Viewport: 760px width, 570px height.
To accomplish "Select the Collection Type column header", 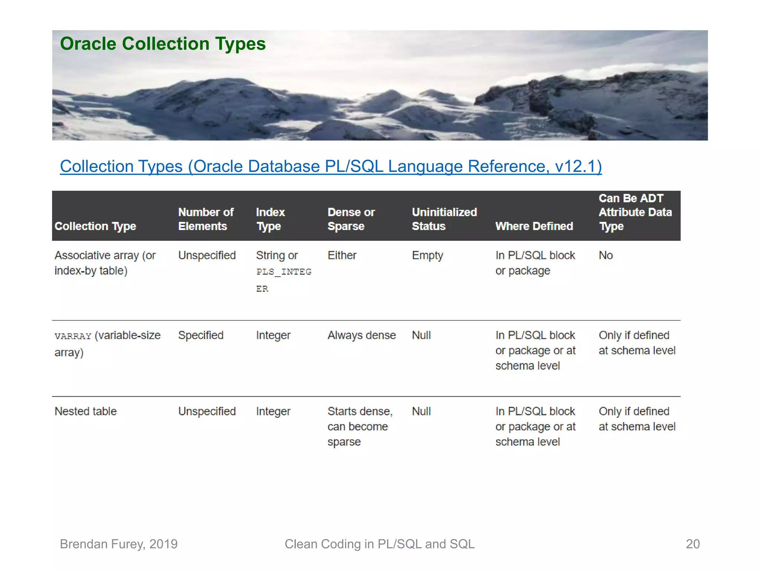I will point(95,226).
